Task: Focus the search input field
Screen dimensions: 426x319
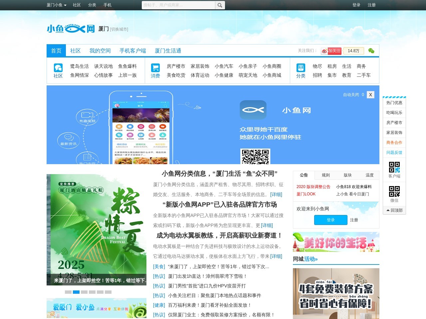Action: pyautogui.click(x=178, y=5)
